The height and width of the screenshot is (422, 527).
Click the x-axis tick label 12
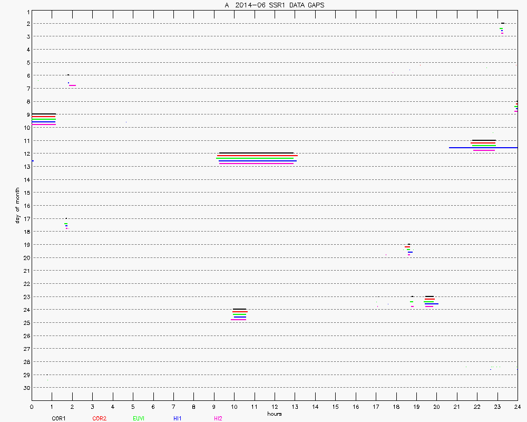(275, 407)
